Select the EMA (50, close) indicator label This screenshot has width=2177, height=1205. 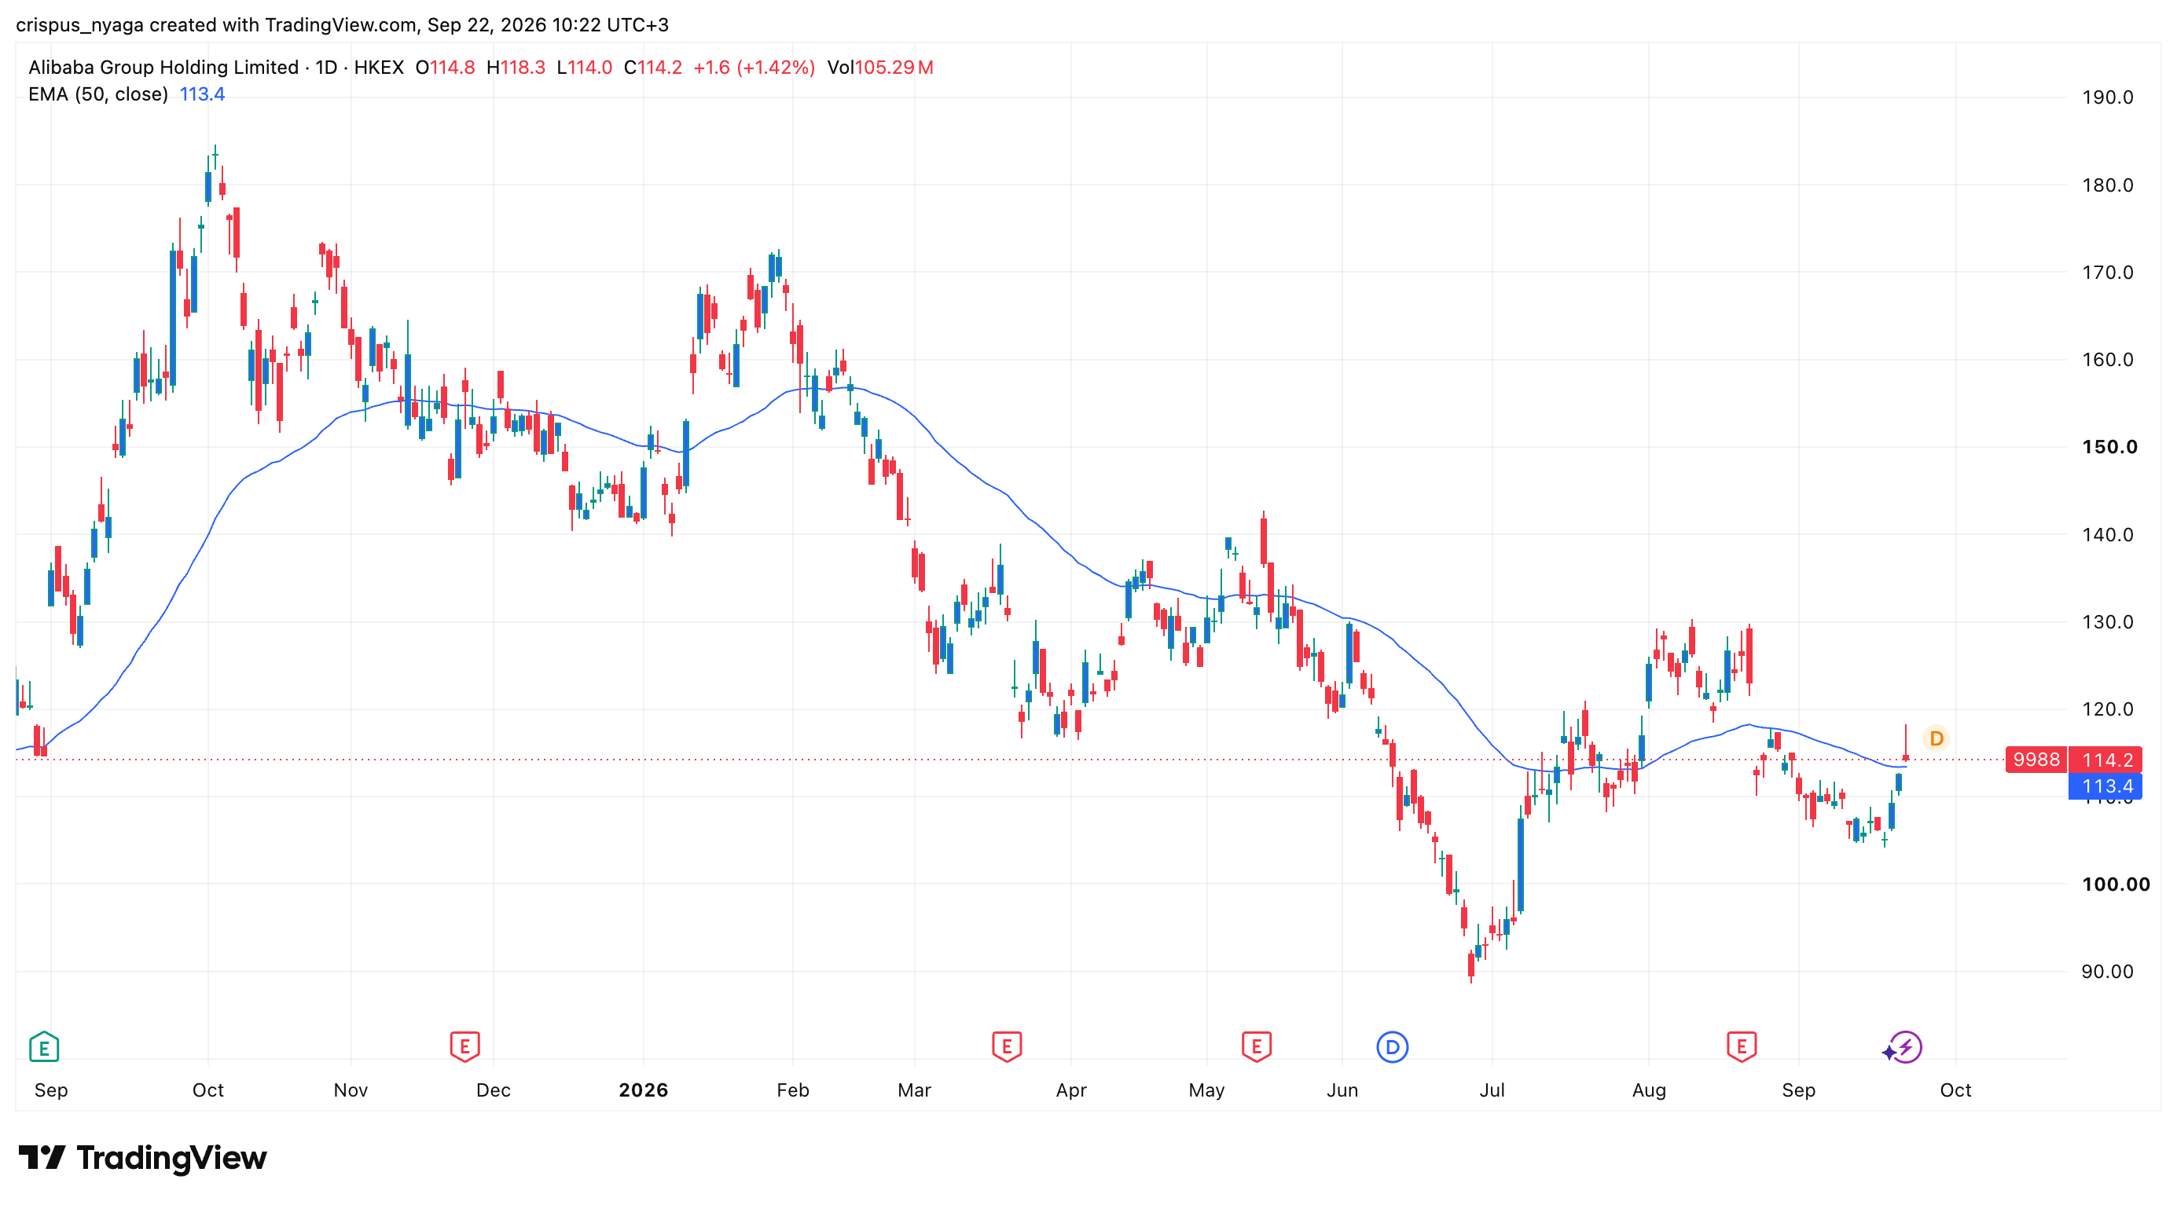point(98,93)
